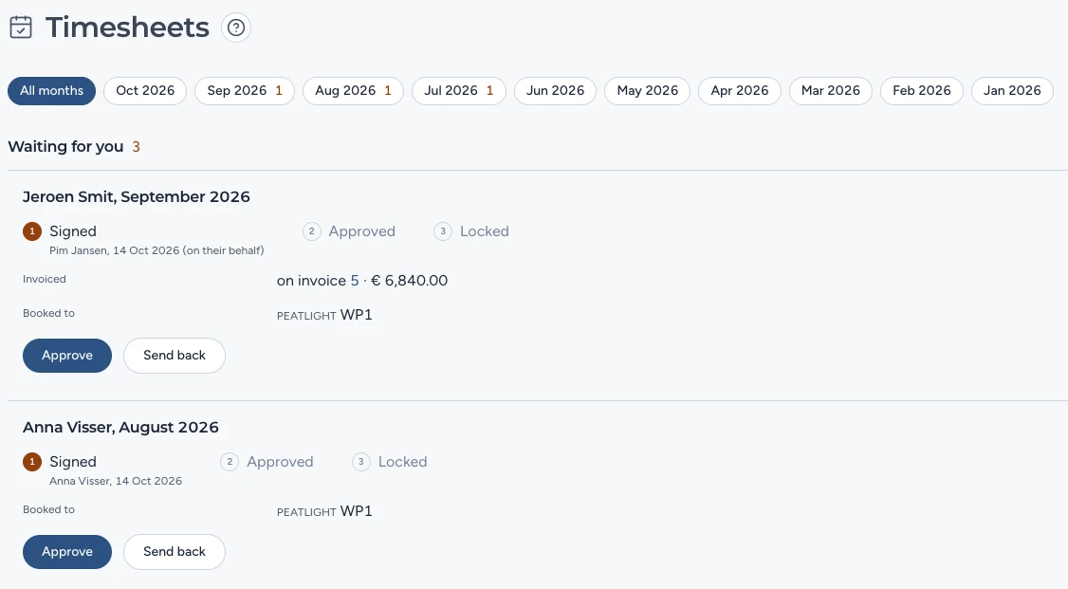Click step 1 Signed circle for Jeroen Smit
This screenshot has width=1068, height=589.
coord(32,231)
